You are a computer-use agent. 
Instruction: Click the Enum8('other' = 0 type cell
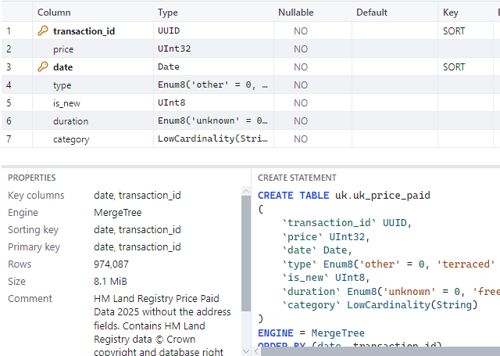pos(213,85)
